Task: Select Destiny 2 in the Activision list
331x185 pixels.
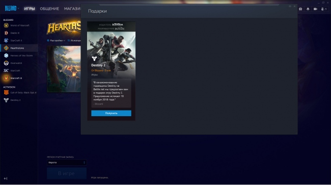Action: click(19, 100)
